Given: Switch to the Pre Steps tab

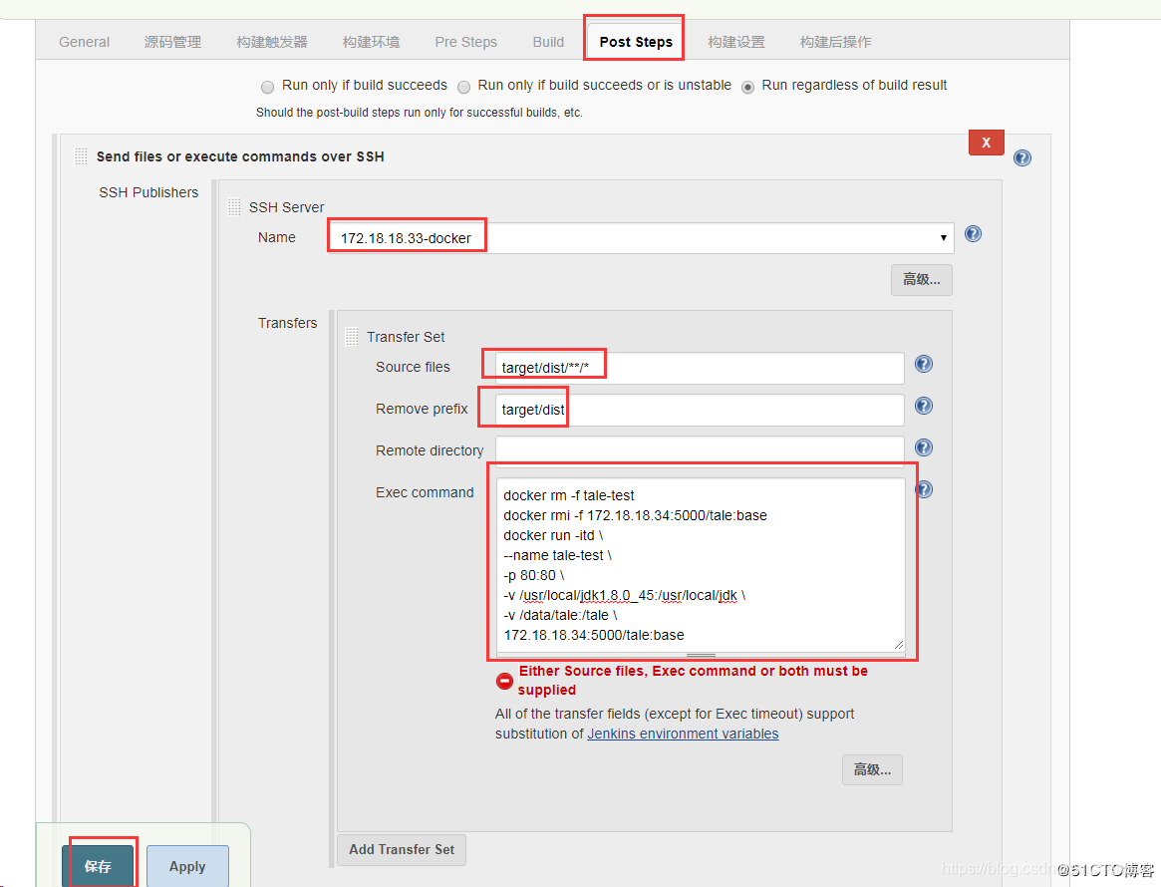Looking at the screenshot, I should pyautogui.click(x=465, y=42).
